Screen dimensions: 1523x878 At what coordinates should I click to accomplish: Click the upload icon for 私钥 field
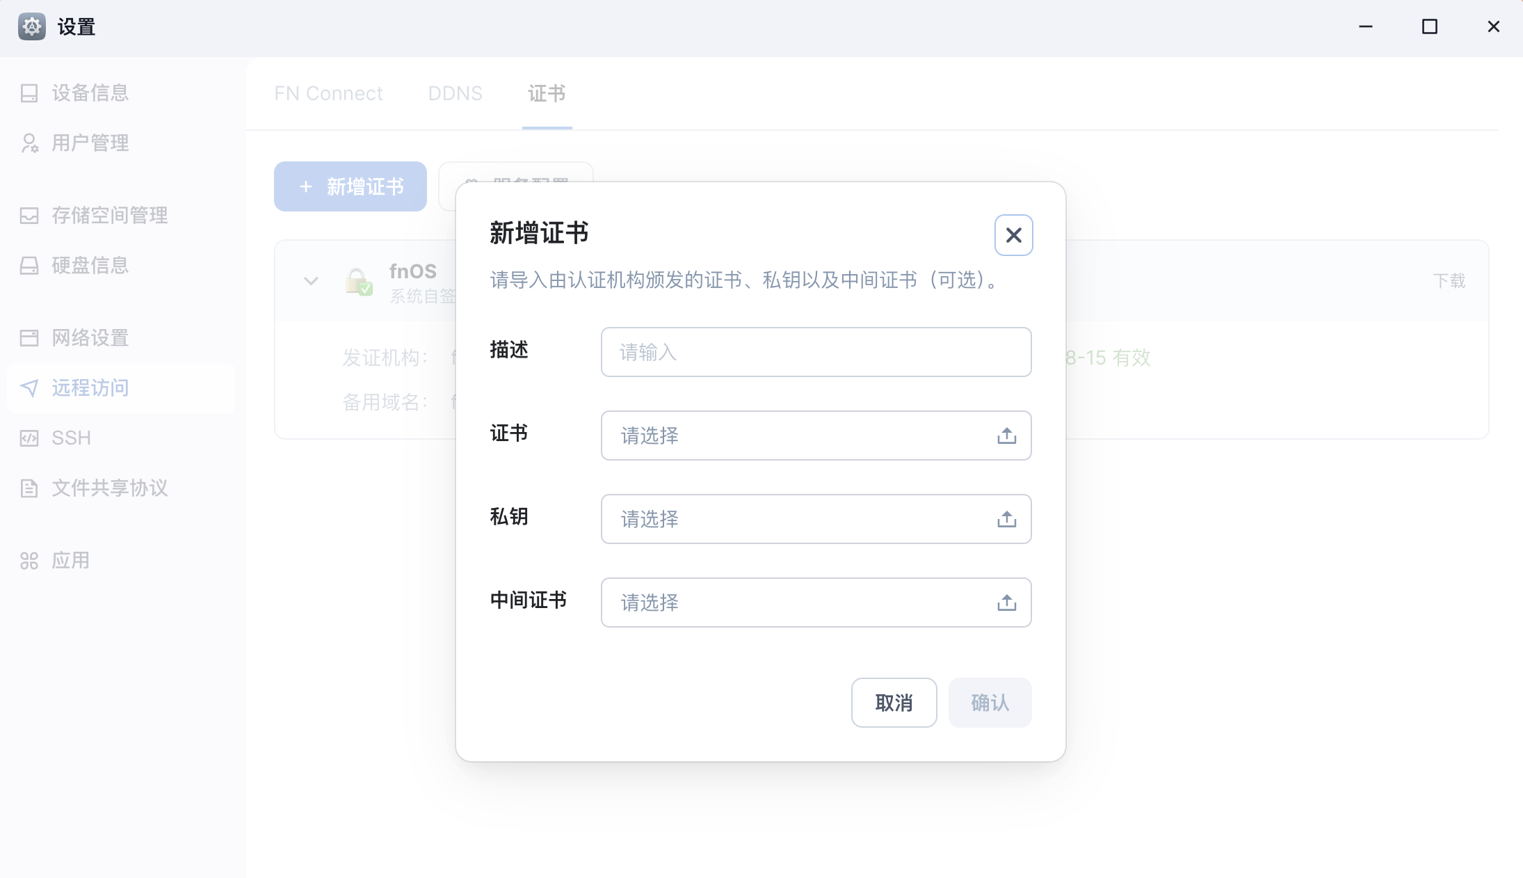pos(1006,519)
